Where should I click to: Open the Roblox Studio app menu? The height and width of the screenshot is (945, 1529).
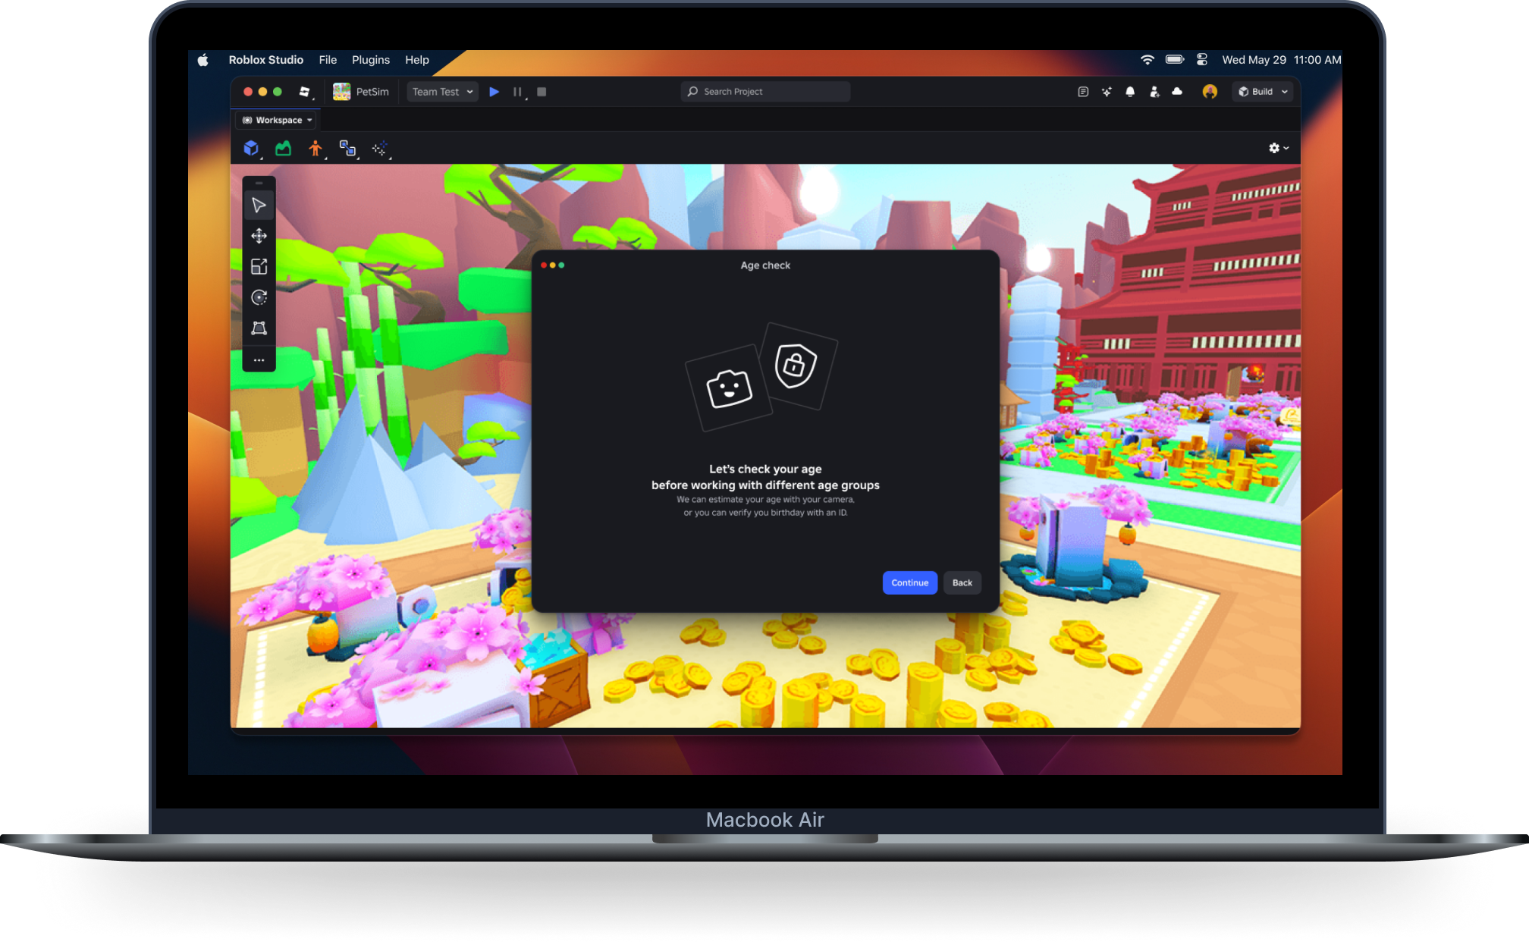click(266, 60)
